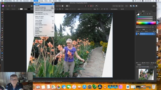This screenshot has width=161, height=90.
Task: Select the Move tool in tools panel
Action: [2, 15]
